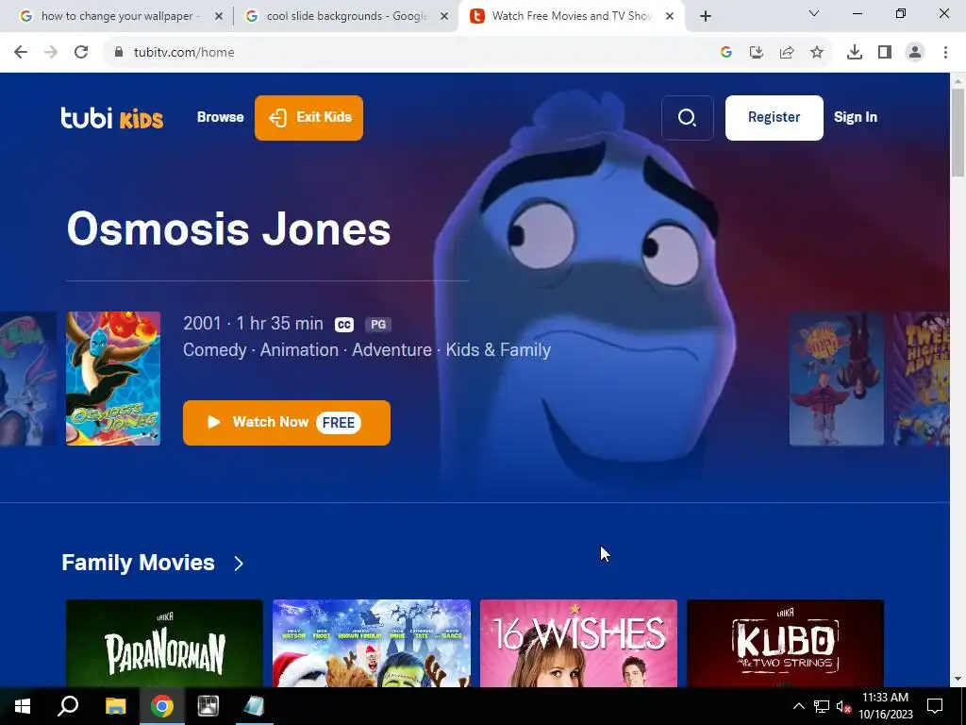Click the Adventure genre link

[391, 349]
